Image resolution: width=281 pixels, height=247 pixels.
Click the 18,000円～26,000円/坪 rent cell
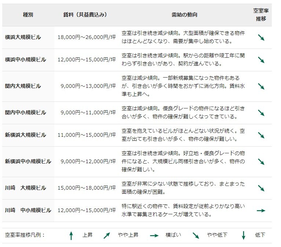click(87, 37)
